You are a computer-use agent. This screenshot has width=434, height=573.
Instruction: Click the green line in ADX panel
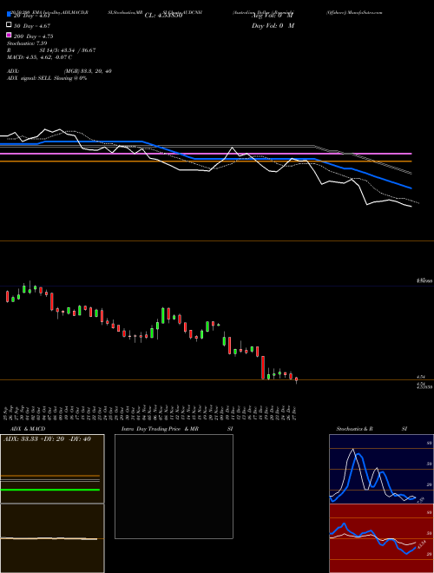tap(50, 490)
